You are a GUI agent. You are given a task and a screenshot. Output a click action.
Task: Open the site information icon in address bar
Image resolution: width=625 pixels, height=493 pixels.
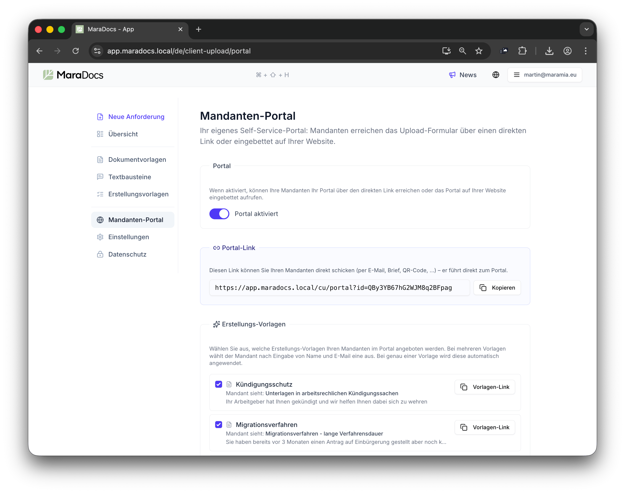pos(98,51)
